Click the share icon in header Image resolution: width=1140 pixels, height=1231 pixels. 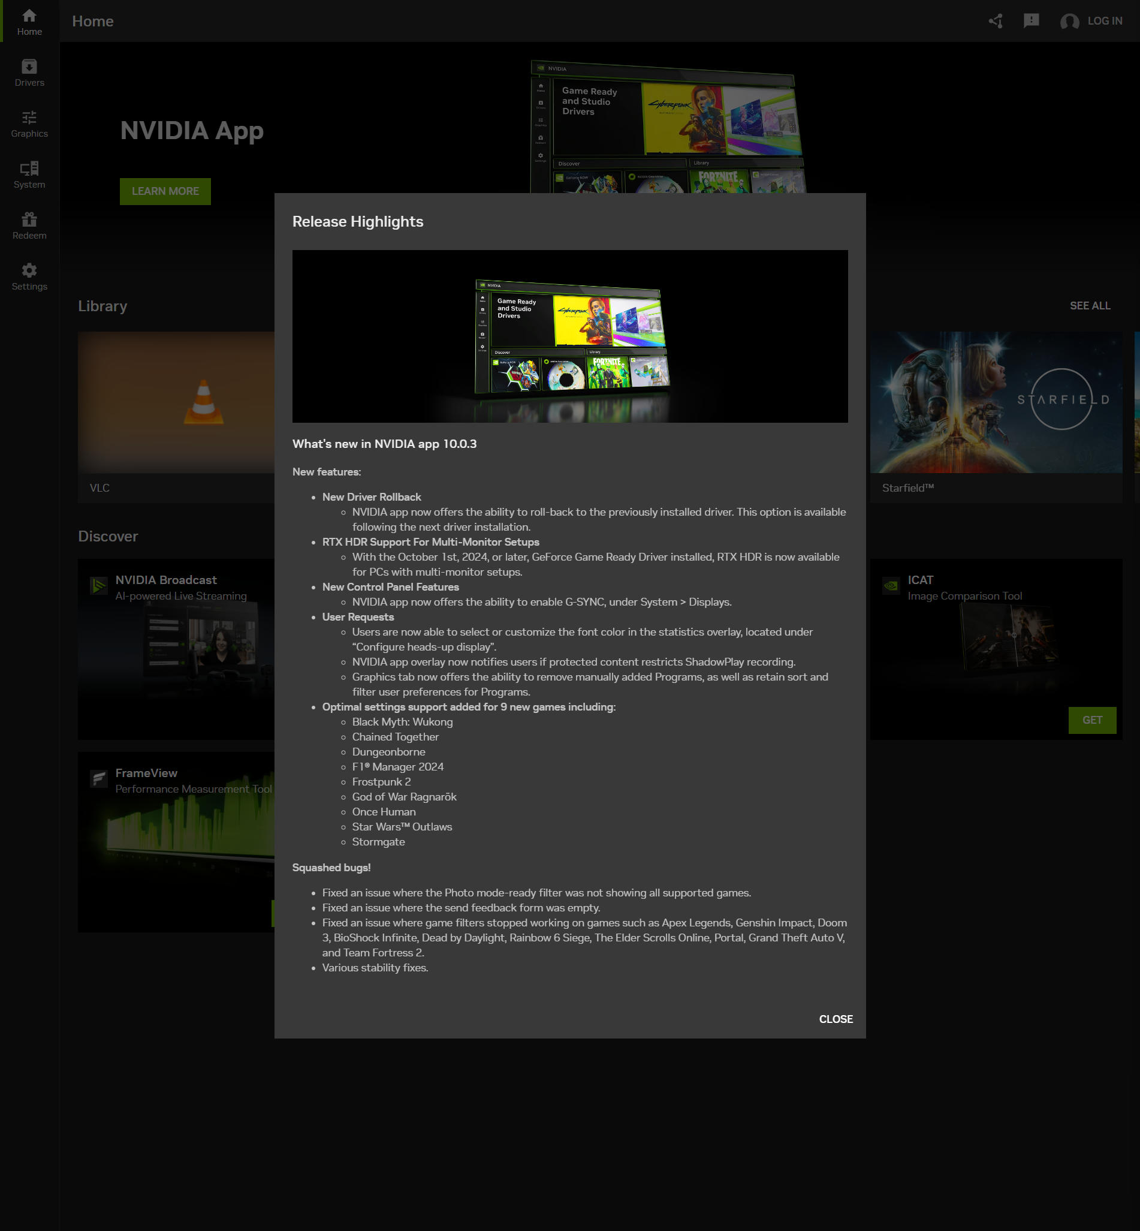pos(995,21)
